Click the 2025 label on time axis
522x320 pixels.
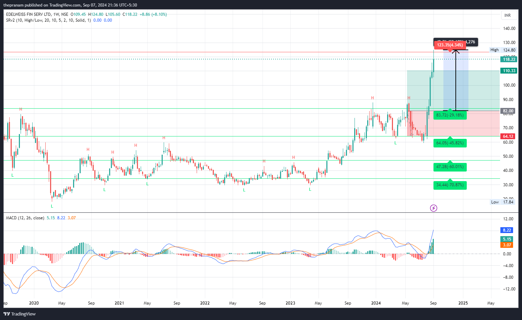463,303
